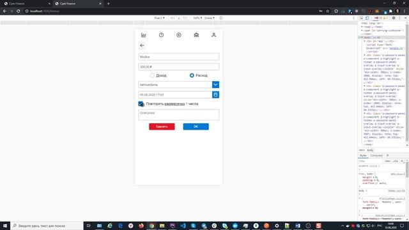Focus the Мойка name input field

pos(179,57)
